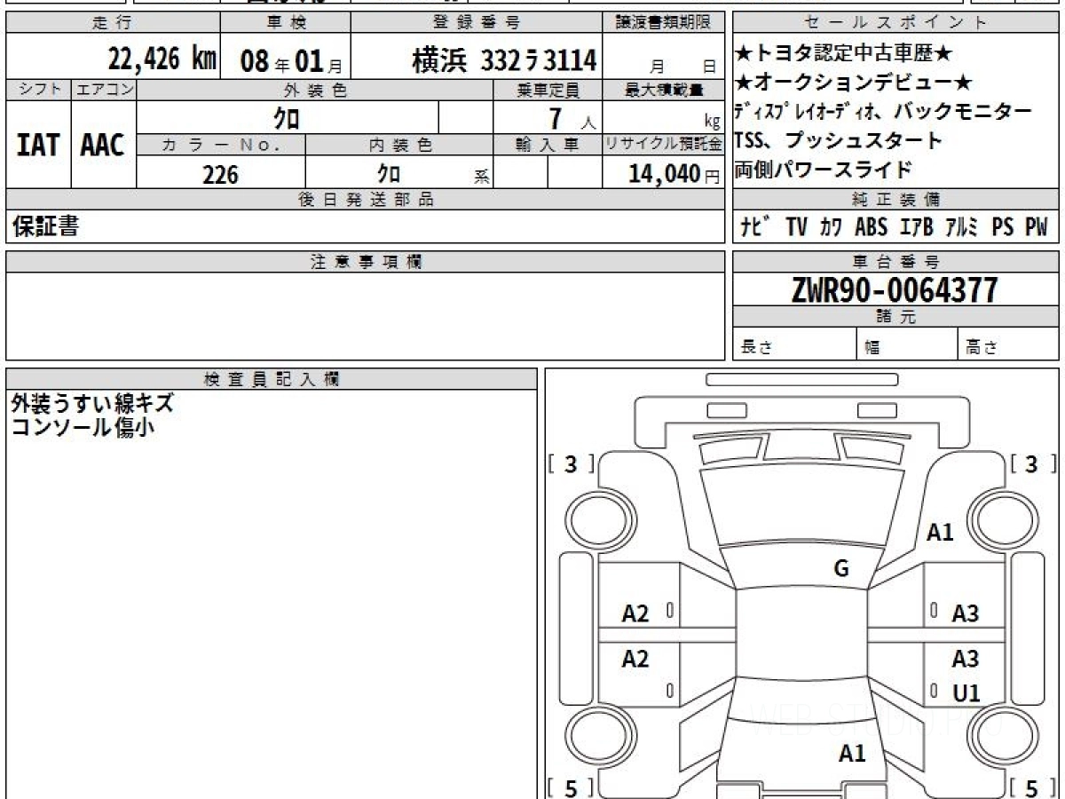Click the 純正装備 header

(x=895, y=200)
